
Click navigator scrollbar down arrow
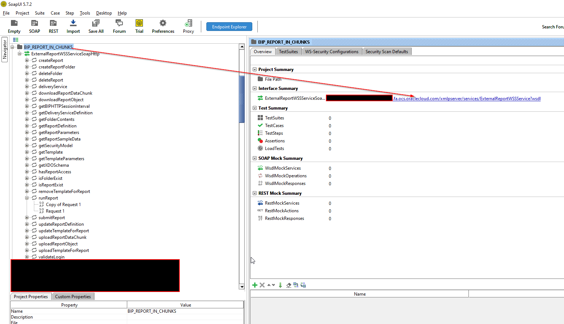[242, 287]
